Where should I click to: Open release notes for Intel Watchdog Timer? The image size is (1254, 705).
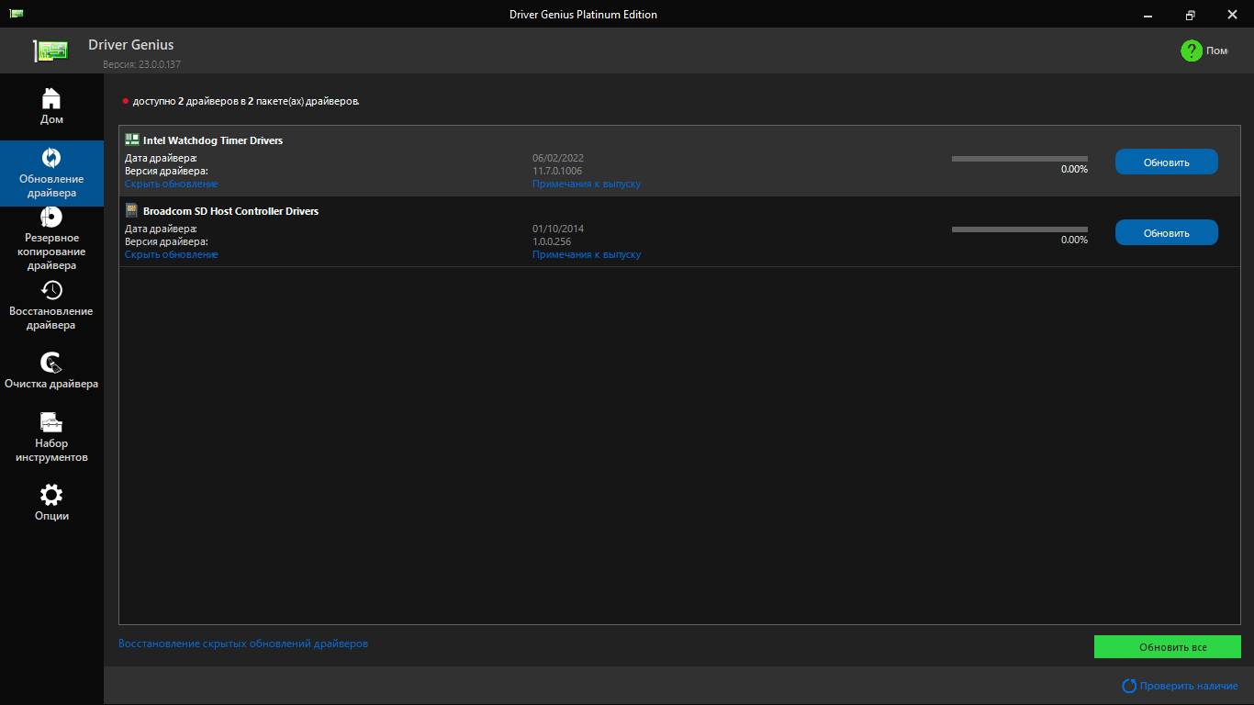(x=587, y=184)
